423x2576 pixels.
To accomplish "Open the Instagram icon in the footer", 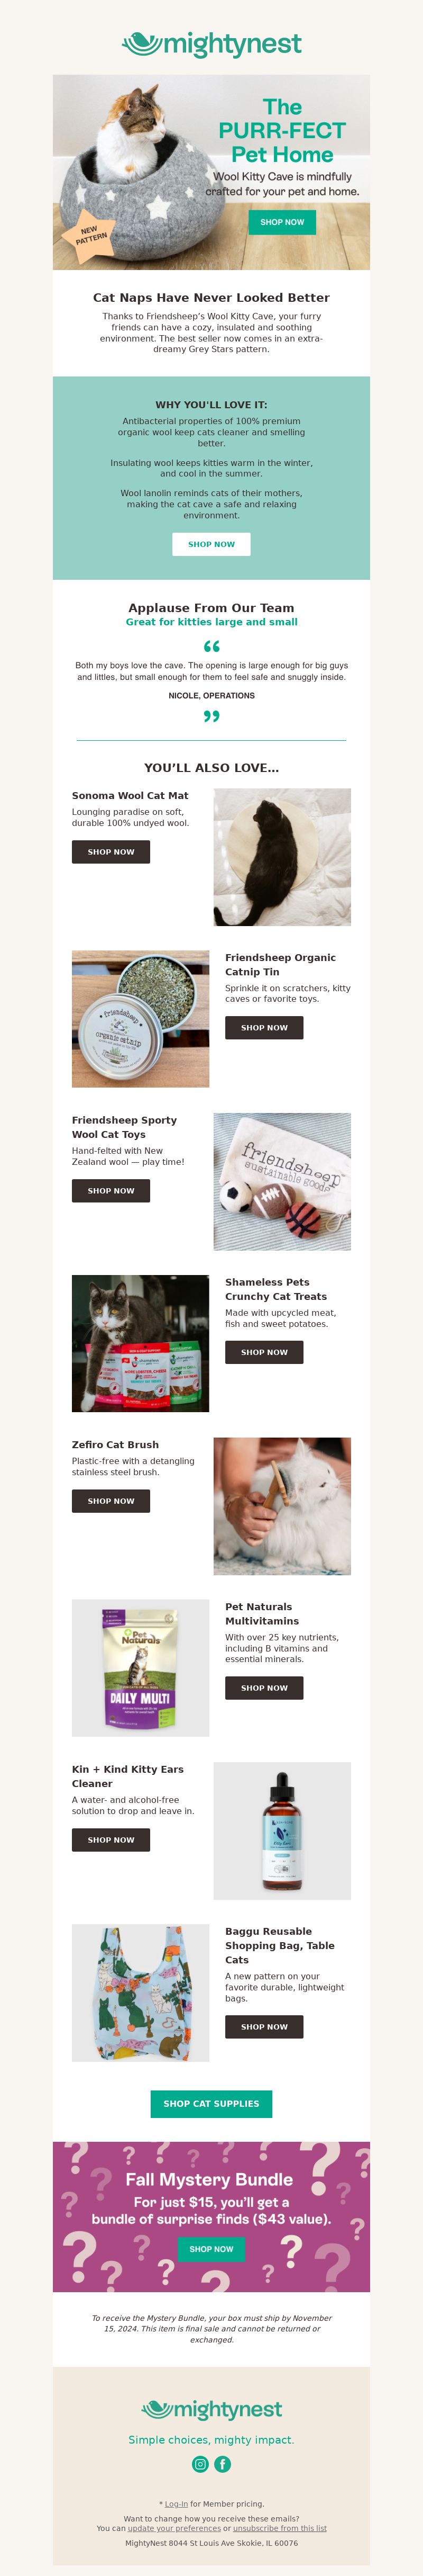I will (x=200, y=2464).
